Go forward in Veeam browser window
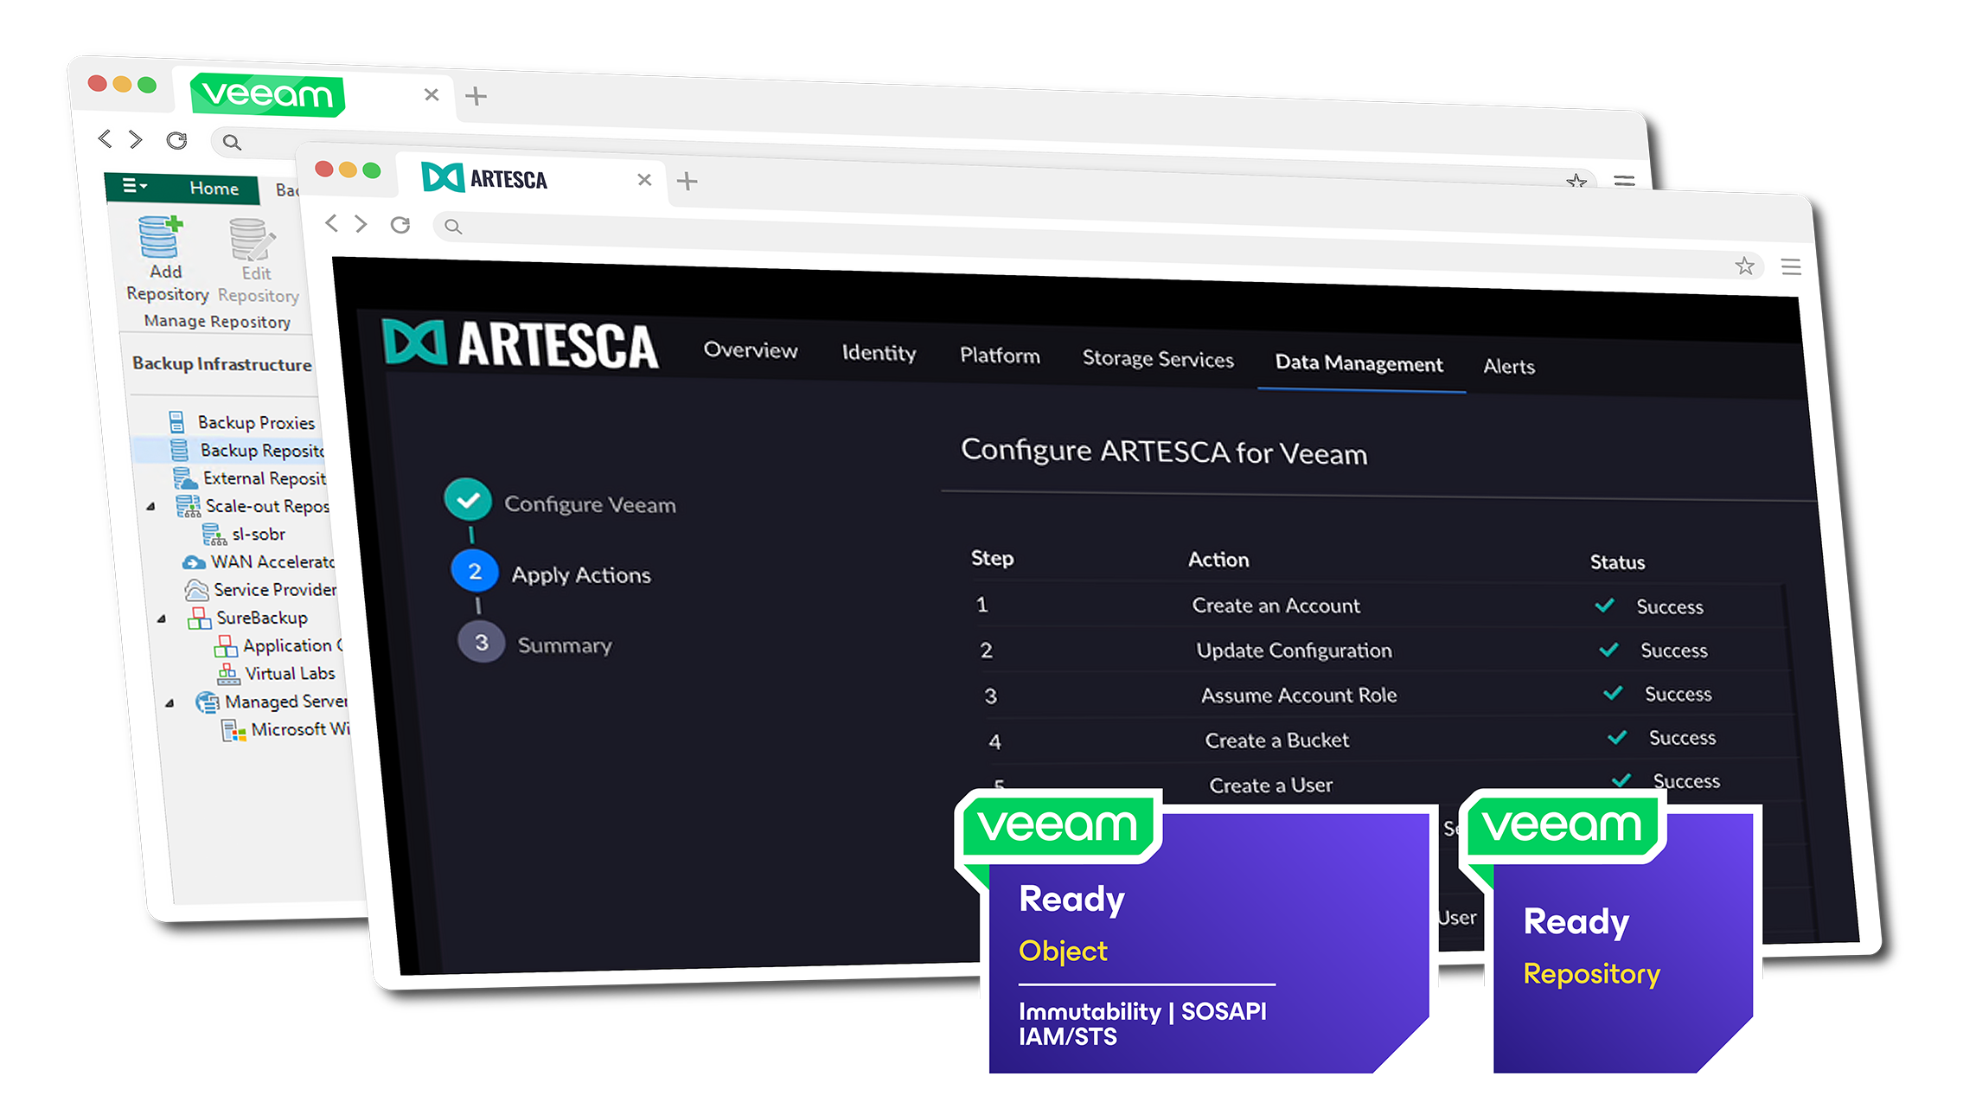This screenshot has width=1963, height=1096. tap(136, 139)
